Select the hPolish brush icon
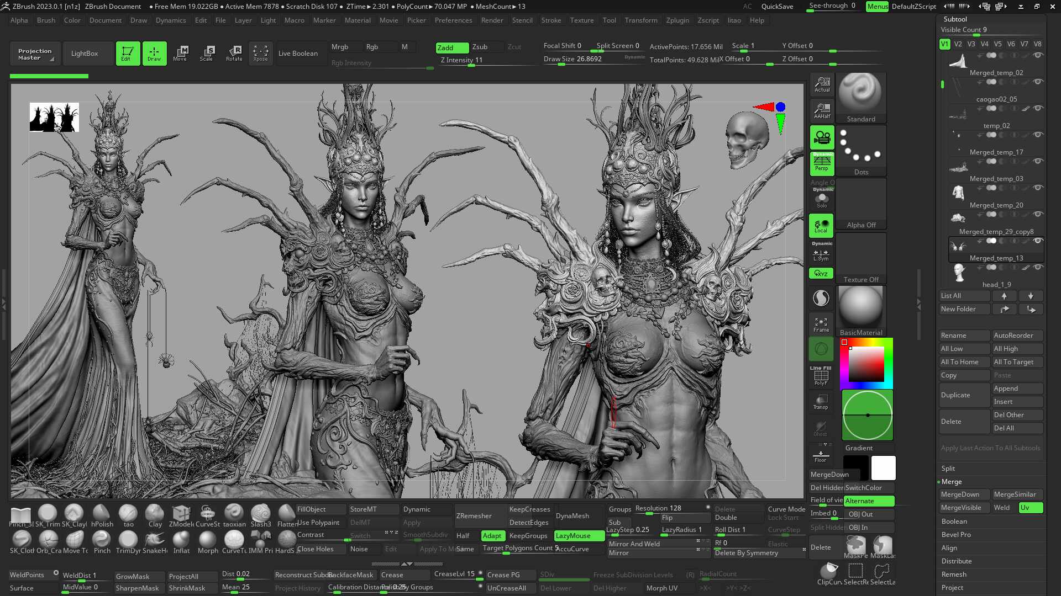The height and width of the screenshot is (596, 1061). click(x=102, y=516)
